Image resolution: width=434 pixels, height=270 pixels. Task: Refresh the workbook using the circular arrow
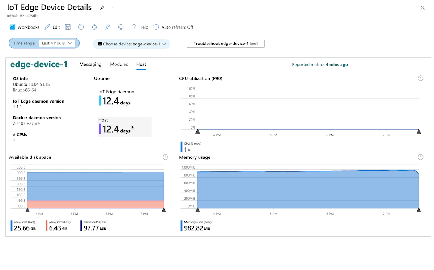coord(81,27)
